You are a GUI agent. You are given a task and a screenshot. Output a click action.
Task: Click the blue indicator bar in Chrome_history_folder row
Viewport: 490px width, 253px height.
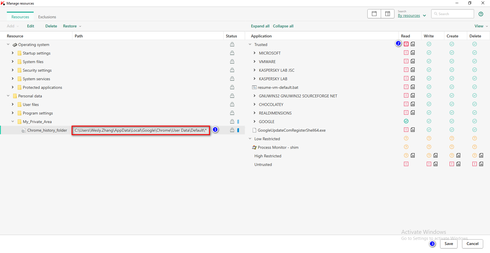coord(238,130)
